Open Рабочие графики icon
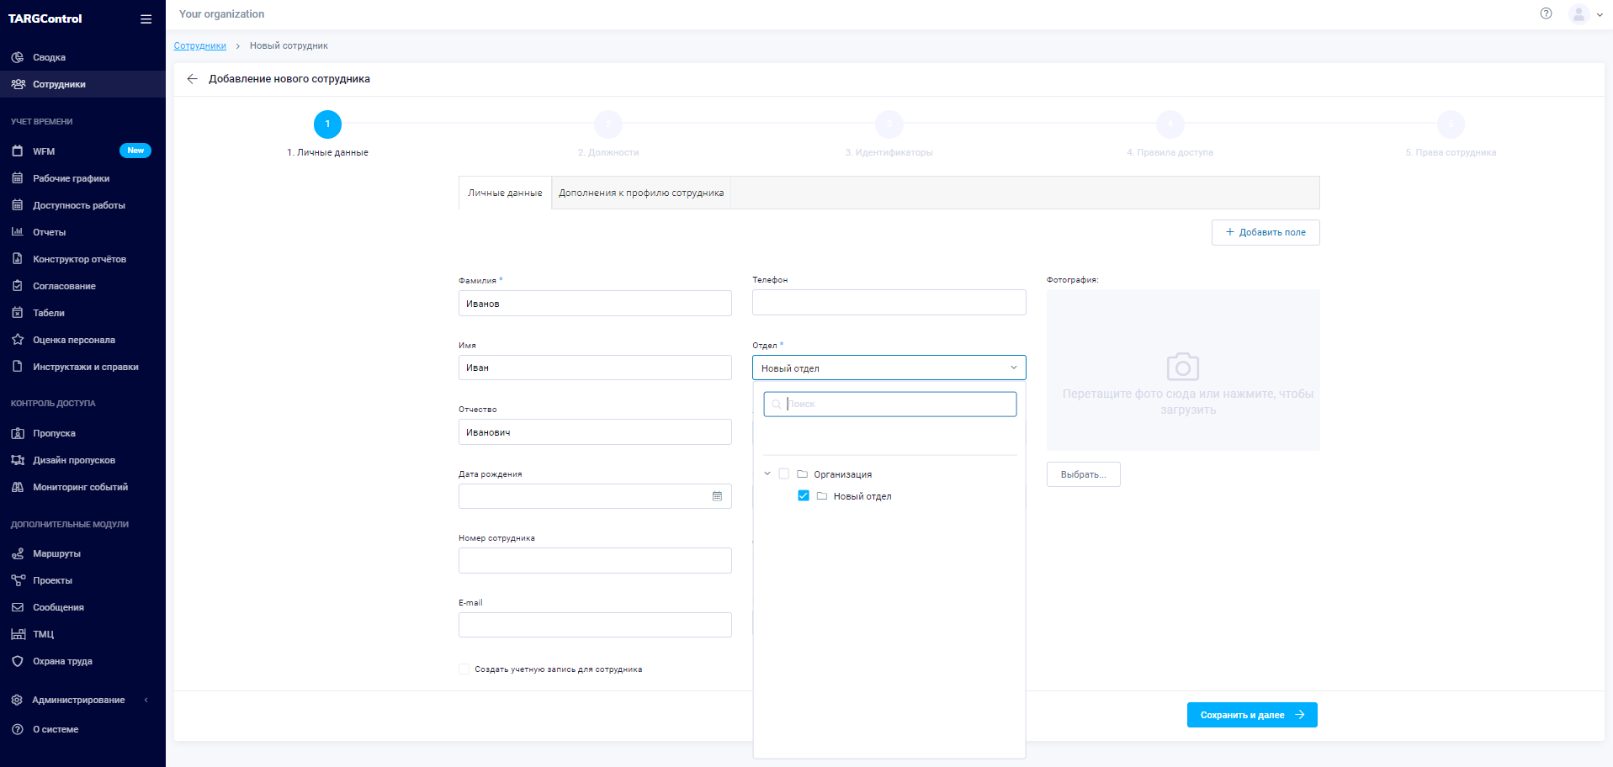 pyautogui.click(x=18, y=178)
